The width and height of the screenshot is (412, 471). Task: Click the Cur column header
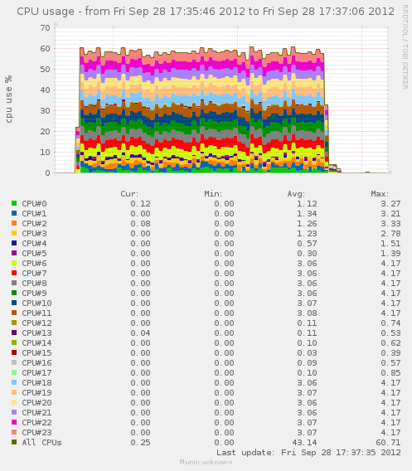pos(129,194)
